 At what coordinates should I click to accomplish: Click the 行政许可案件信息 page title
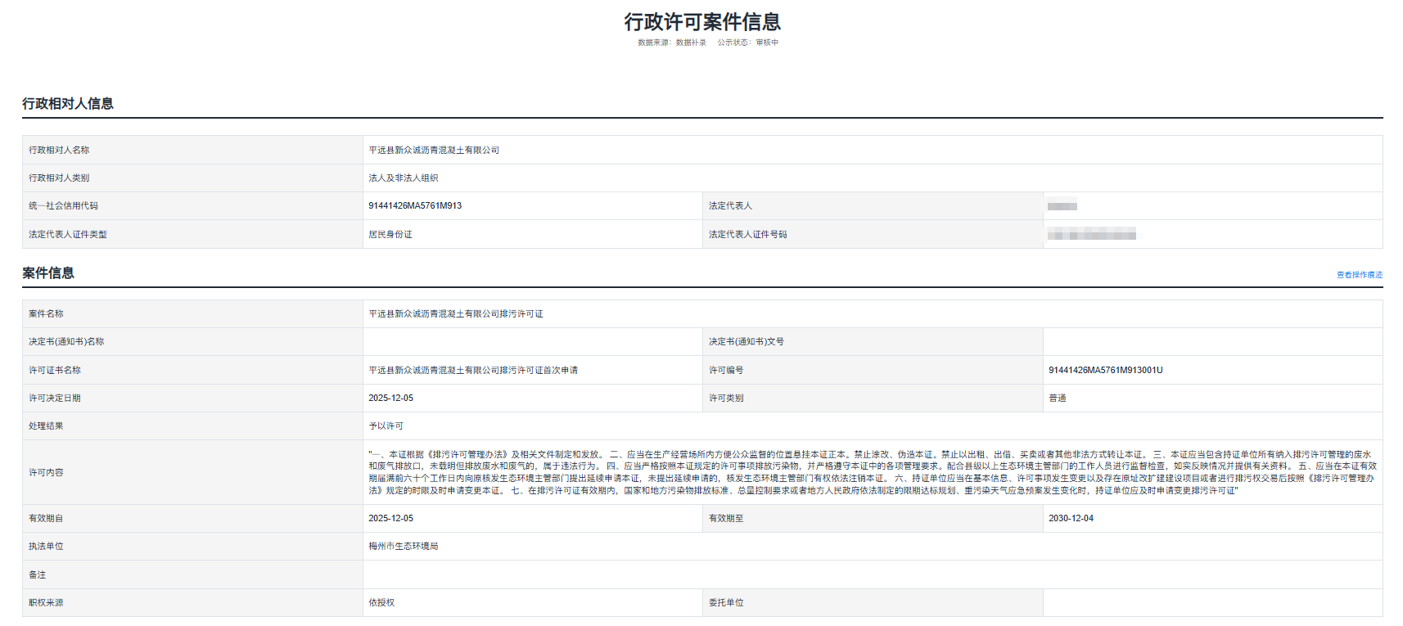701,22
